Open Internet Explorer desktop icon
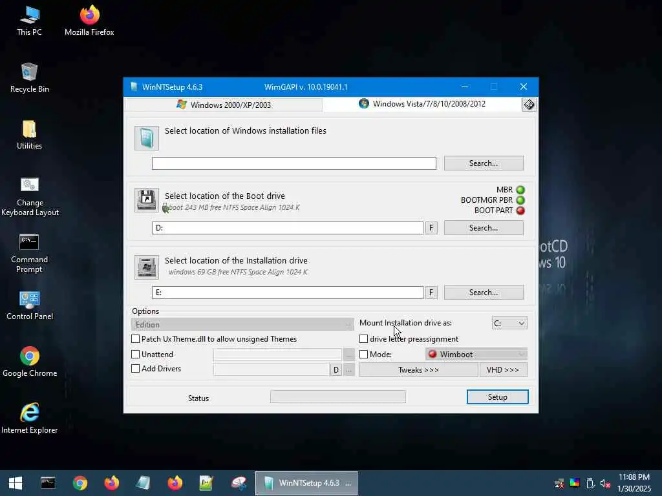Screen dimensions: 662x496 [30, 418]
